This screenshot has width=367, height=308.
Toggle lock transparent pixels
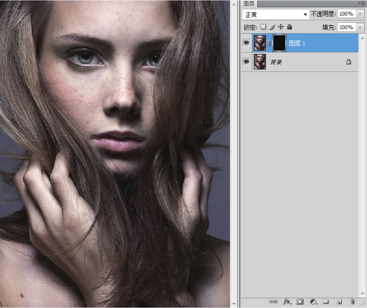point(263,27)
